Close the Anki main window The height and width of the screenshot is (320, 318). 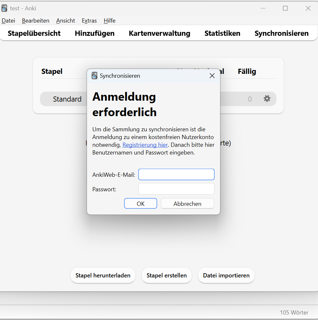(x=308, y=8)
